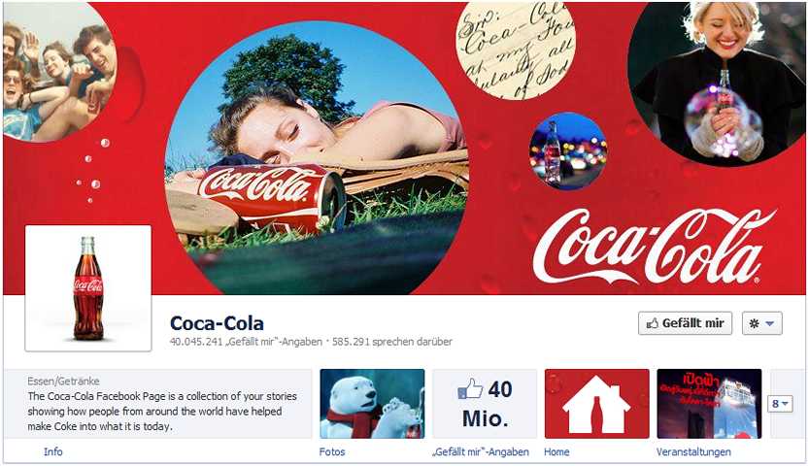Click the Home label link
Screen dimensions: 809x466
pyautogui.click(x=556, y=451)
